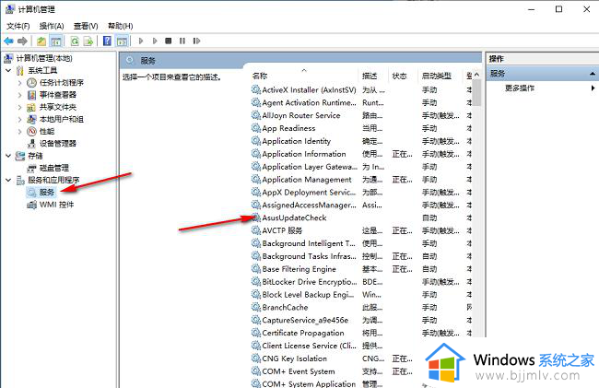Select Device Manager (设备管理器) in tree
Screen dimensions: 599x388
(58, 144)
